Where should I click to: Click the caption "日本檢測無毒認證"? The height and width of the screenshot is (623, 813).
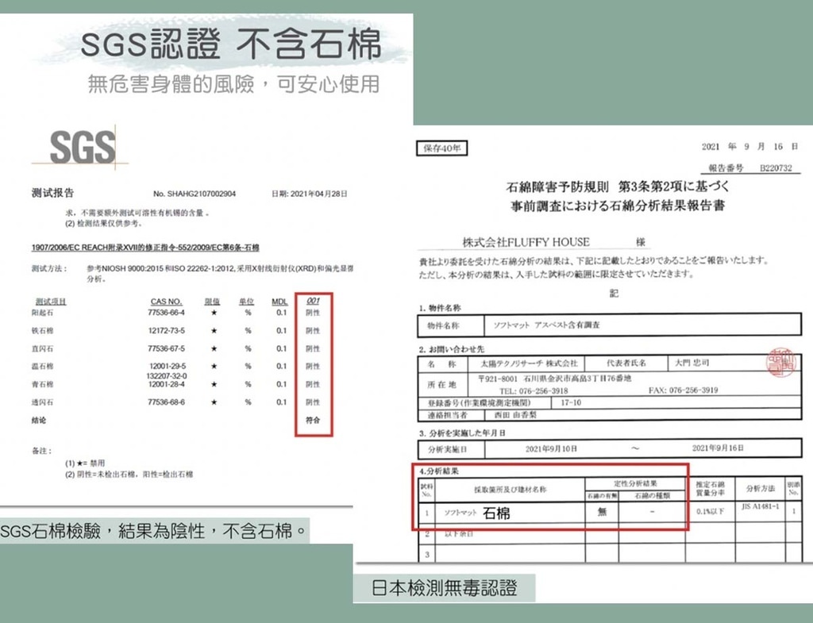(445, 589)
